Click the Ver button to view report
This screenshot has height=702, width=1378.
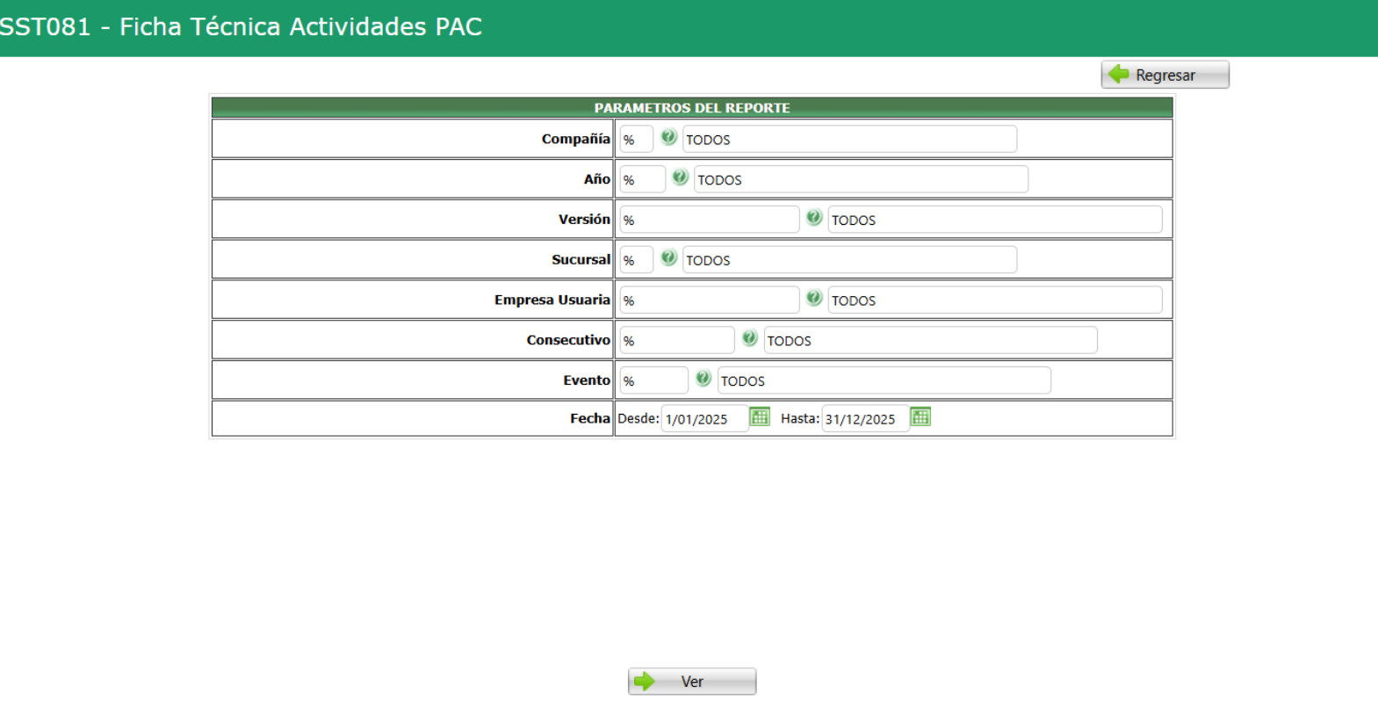692,682
